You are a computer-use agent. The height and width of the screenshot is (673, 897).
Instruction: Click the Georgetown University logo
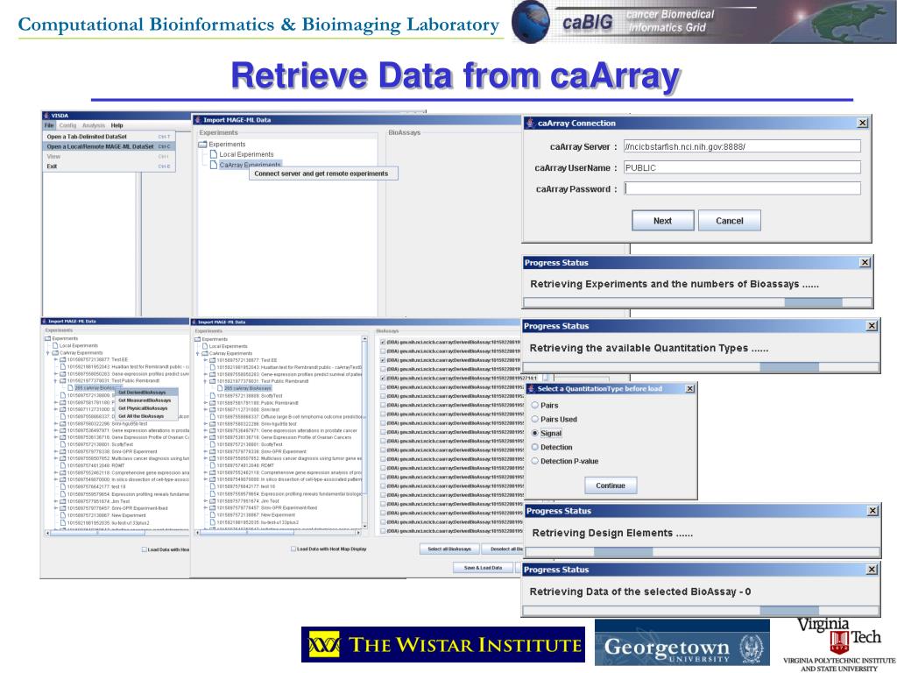tap(682, 644)
